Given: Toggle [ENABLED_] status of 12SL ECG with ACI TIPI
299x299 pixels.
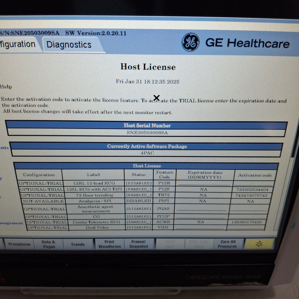Looking at the screenshot, I should click(139, 189).
